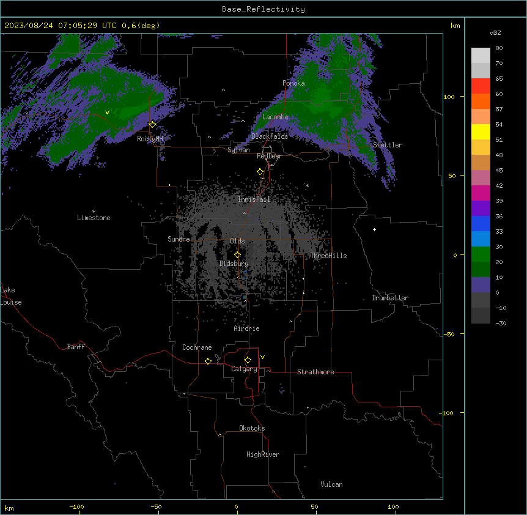Click the Didsbury town label
Viewport: 527px width, 515px height.
coord(234,264)
